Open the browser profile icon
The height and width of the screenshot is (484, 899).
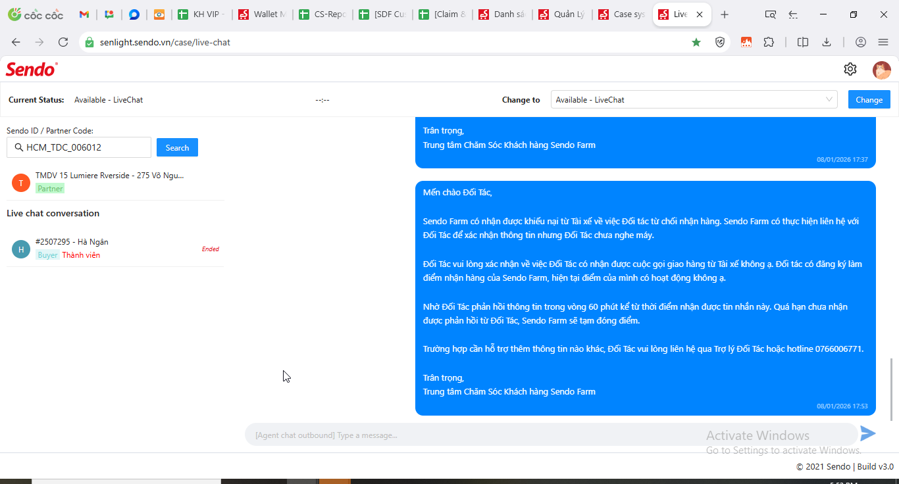tap(861, 42)
